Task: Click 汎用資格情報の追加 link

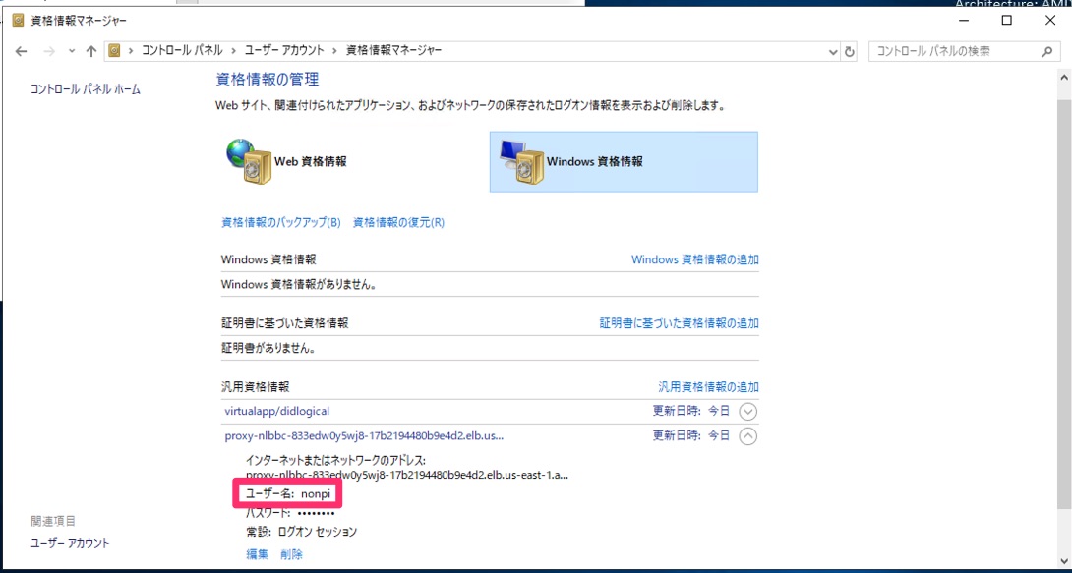Action: [708, 387]
